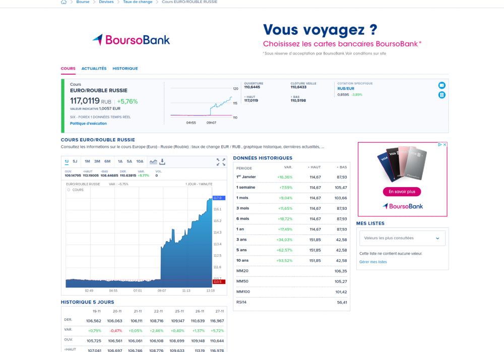
Task: Switch to the HISTORIQUE tab
Action: [125, 69]
